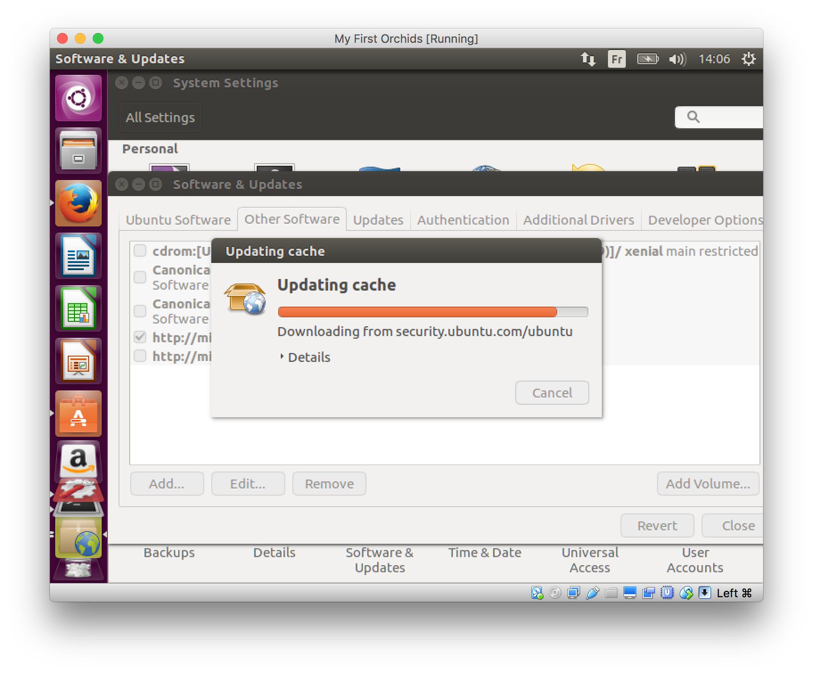Toggle the first Canonical Partners checkbox
Image resolution: width=813 pixels, height=673 pixels.
tap(140, 277)
